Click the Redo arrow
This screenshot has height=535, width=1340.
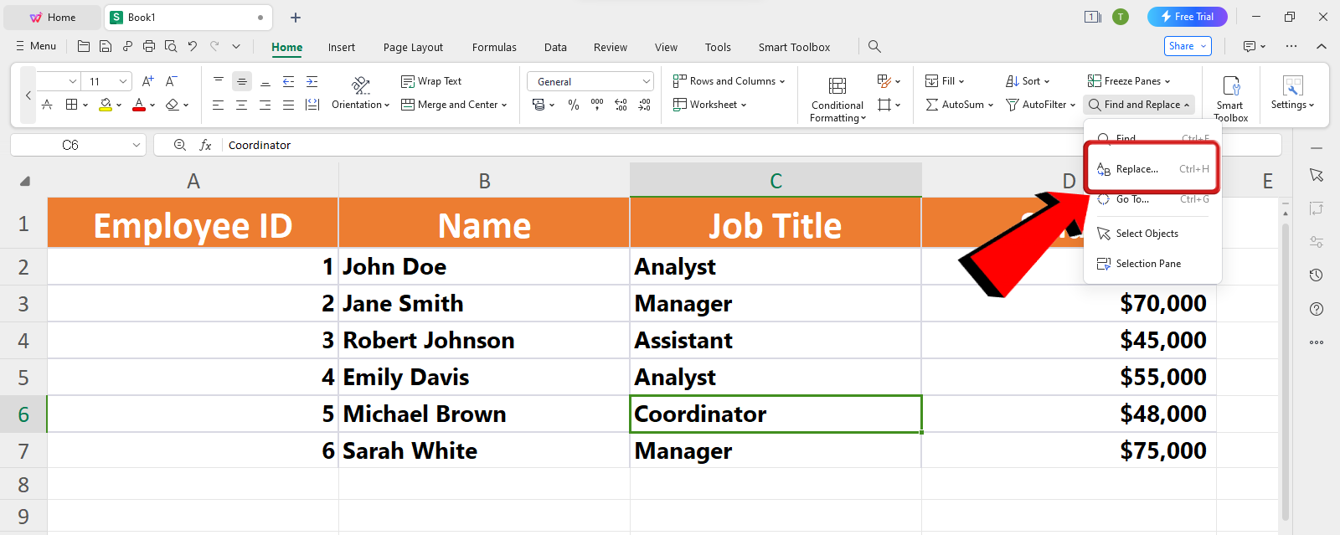214,47
